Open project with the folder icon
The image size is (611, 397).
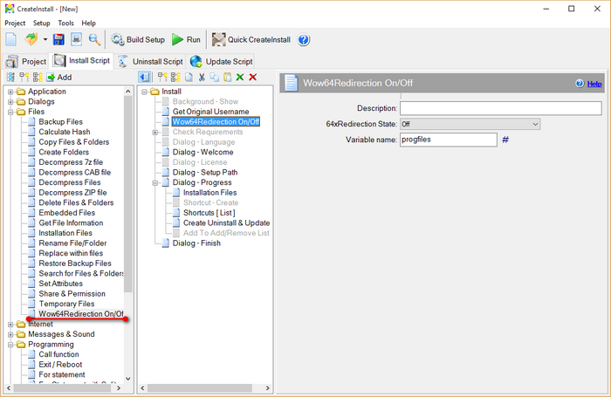tap(31, 39)
